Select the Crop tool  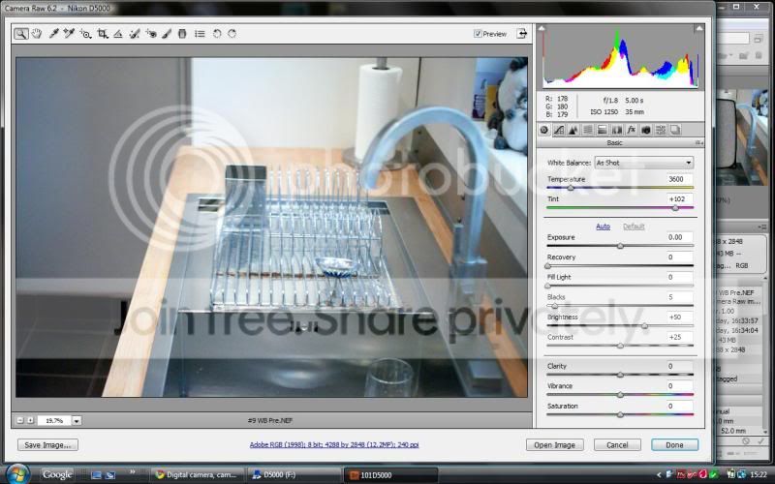pyautogui.click(x=102, y=33)
